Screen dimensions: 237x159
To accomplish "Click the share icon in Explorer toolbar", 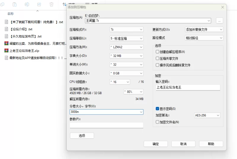I will pyautogui.click(x=39, y=4).
